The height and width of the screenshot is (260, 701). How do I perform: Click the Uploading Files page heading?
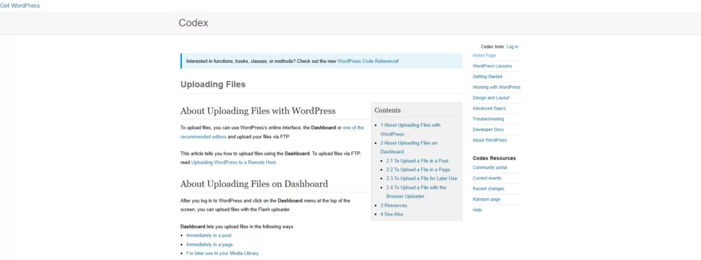click(x=214, y=84)
